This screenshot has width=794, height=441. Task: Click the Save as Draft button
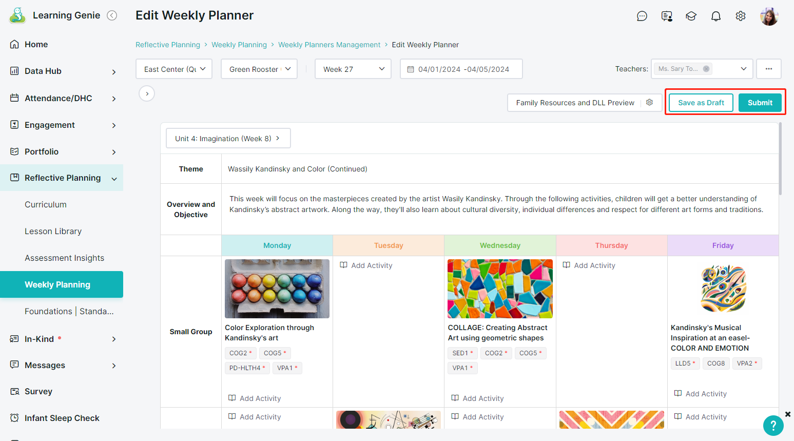pos(701,103)
